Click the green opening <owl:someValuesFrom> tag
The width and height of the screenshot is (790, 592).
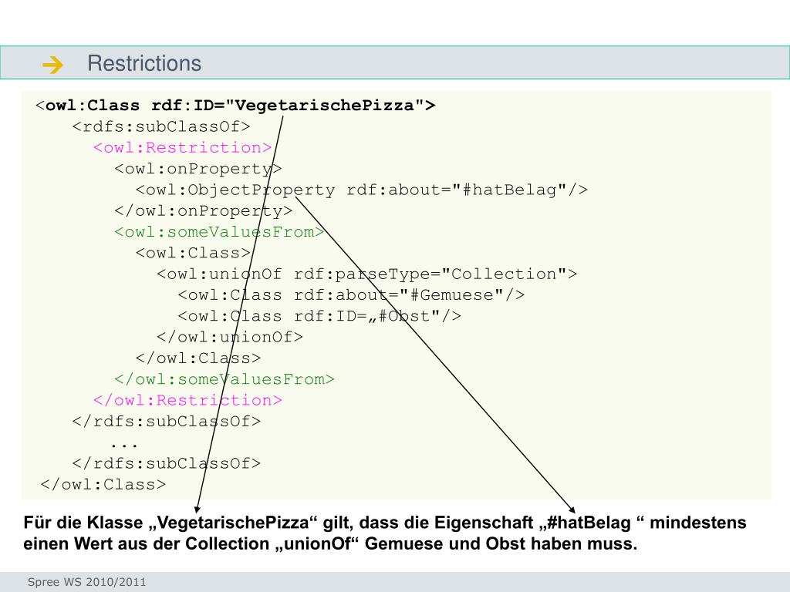[219, 231]
